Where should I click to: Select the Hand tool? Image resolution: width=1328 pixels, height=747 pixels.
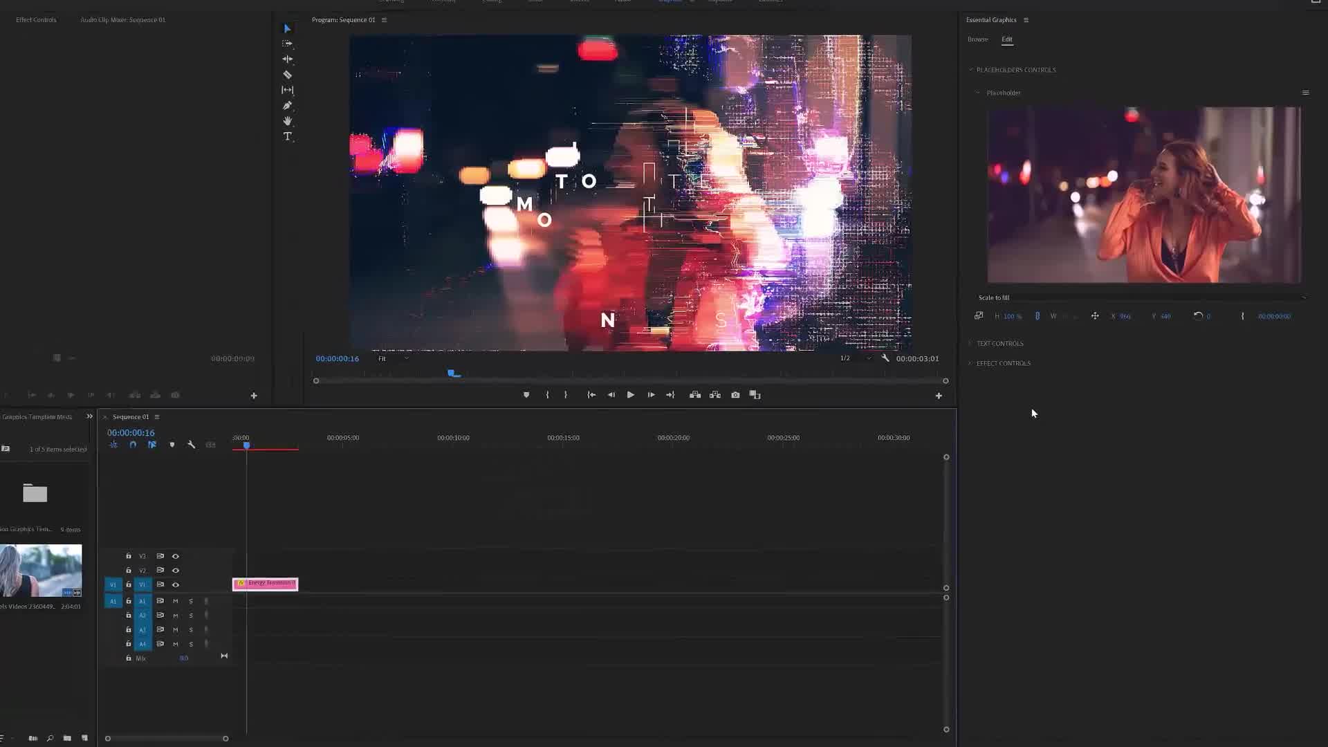(x=287, y=120)
